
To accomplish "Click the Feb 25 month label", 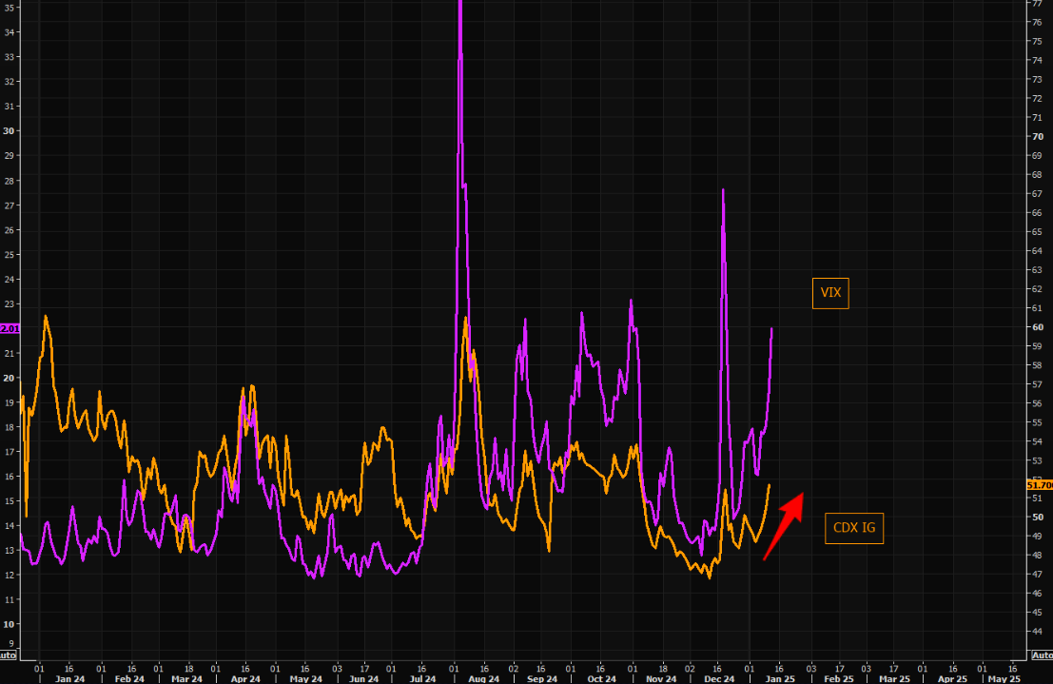I will click(839, 678).
